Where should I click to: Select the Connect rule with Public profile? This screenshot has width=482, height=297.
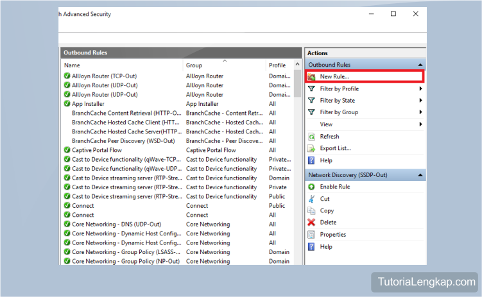coord(177,205)
